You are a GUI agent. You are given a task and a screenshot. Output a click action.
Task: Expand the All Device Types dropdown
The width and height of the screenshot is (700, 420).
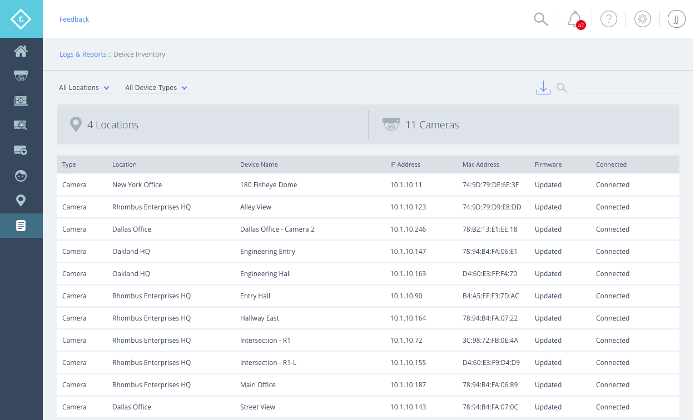156,88
